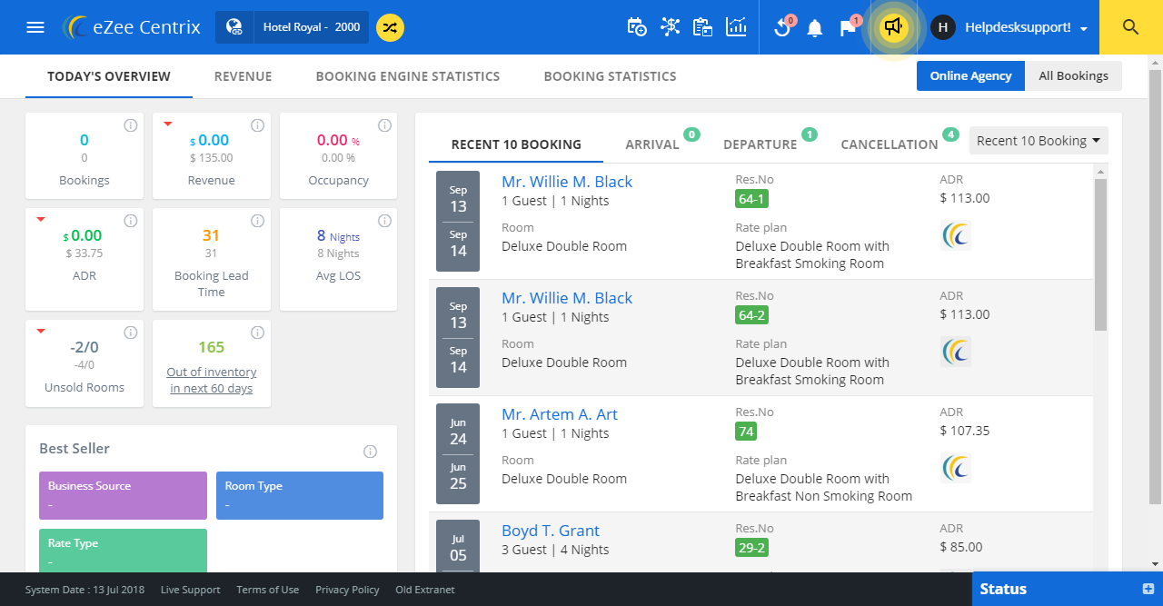Expand the Status panel plus icon
Image resolution: width=1163 pixels, height=606 pixels.
(1148, 589)
